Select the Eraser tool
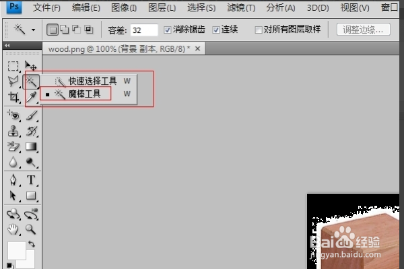The width and height of the screenshot is (404, 269). [x=13, y=147]
